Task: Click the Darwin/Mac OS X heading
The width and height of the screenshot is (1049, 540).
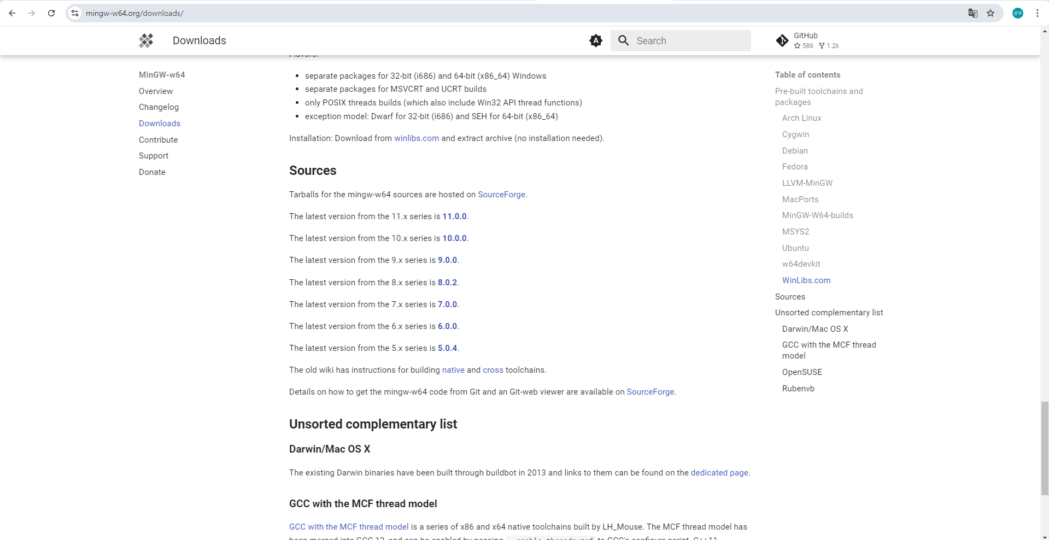Action: click(x=330, y=449)
